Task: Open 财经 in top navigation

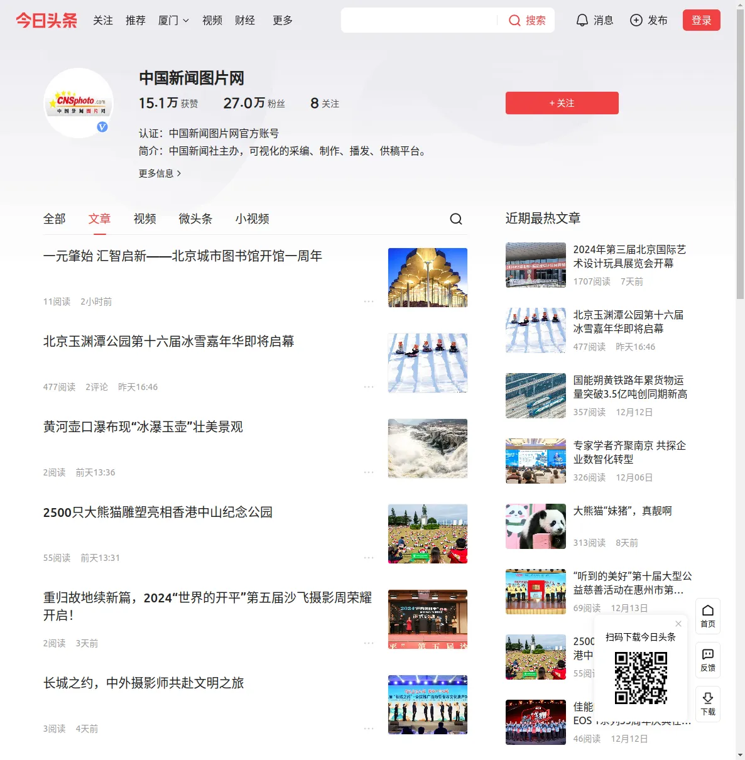Action: pyautogui.click(x=245, y=20)
